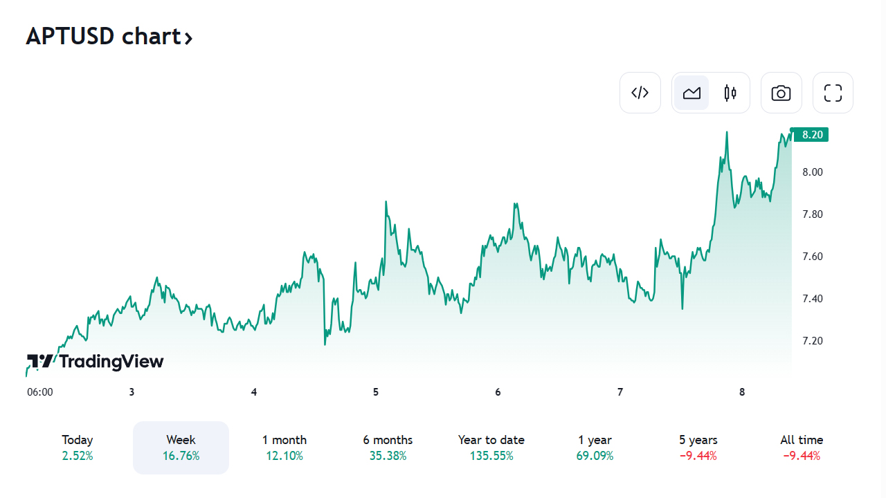Image resolution: width=886 pixels, height=498 pixels.
Task: Open the embed code widget icon
Action: click(640, 93)
